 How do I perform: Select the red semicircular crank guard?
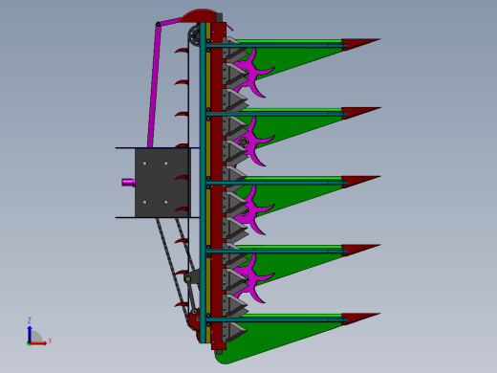[x=198, y=16]
